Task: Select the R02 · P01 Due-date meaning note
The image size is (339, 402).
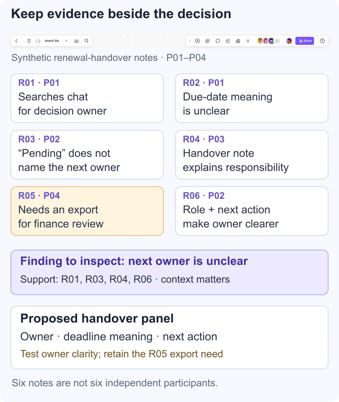Action: tap(252, 98)
